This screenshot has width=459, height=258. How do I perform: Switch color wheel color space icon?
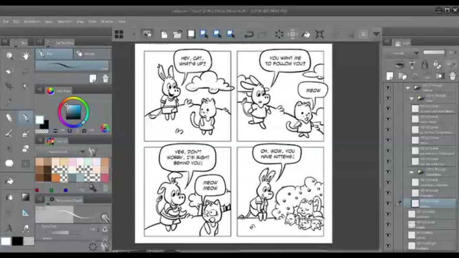[105, 128]
